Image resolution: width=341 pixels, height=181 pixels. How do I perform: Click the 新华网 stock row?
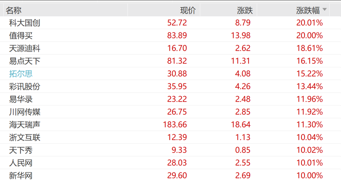(21, 176)
